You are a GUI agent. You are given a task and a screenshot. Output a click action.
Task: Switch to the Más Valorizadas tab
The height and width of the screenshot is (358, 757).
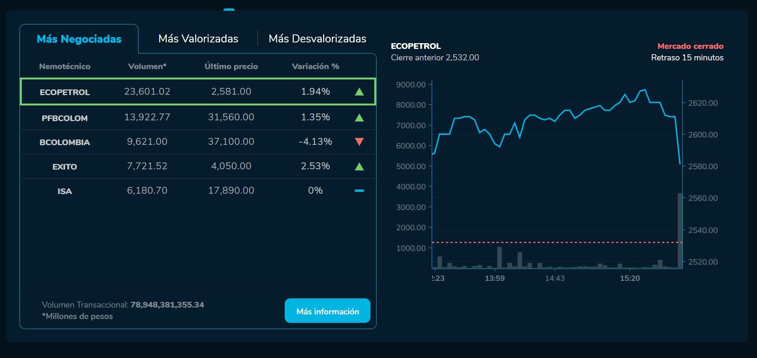click(x=199, y=38)
